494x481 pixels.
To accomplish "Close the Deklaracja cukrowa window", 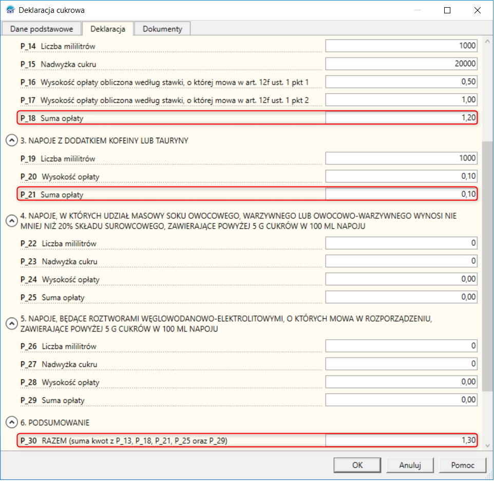I will [x=478, y=10].
